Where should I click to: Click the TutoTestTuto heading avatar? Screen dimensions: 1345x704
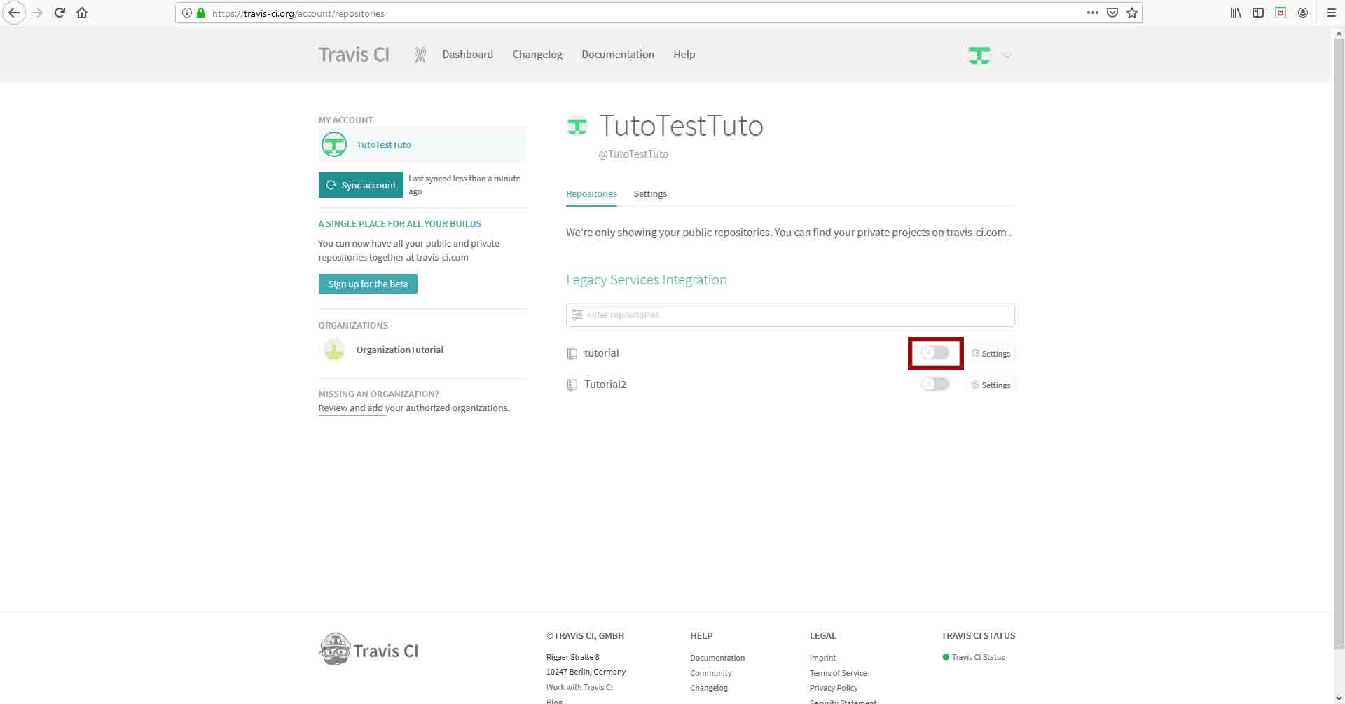tap(577, 127)
